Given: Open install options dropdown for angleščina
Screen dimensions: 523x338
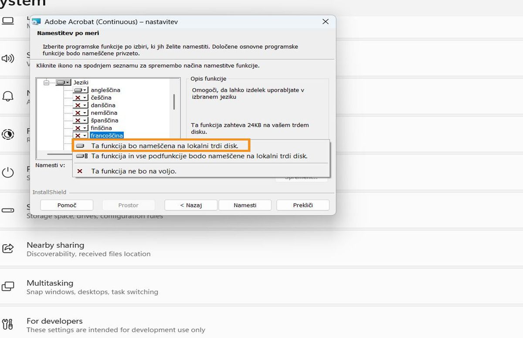Looking at the screenshot, I should 80,90.
